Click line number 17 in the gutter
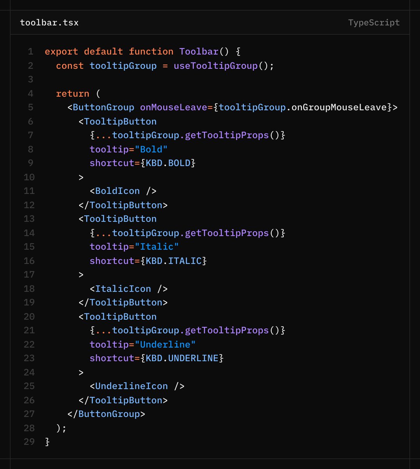420x469 pixels. click(29, 275)
